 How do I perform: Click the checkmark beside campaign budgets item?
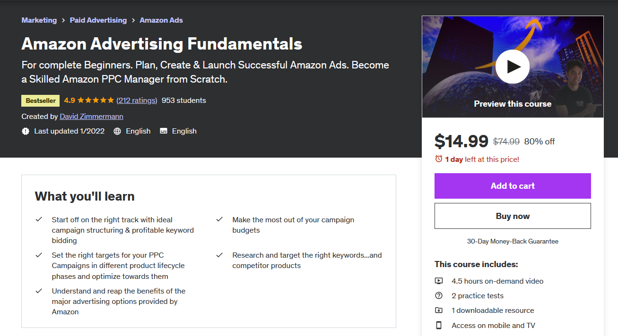coord(219,219)
